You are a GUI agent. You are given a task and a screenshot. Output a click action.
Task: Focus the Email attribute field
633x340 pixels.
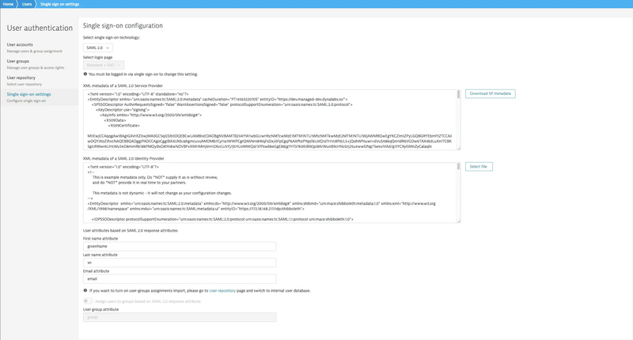coord(180,279)
